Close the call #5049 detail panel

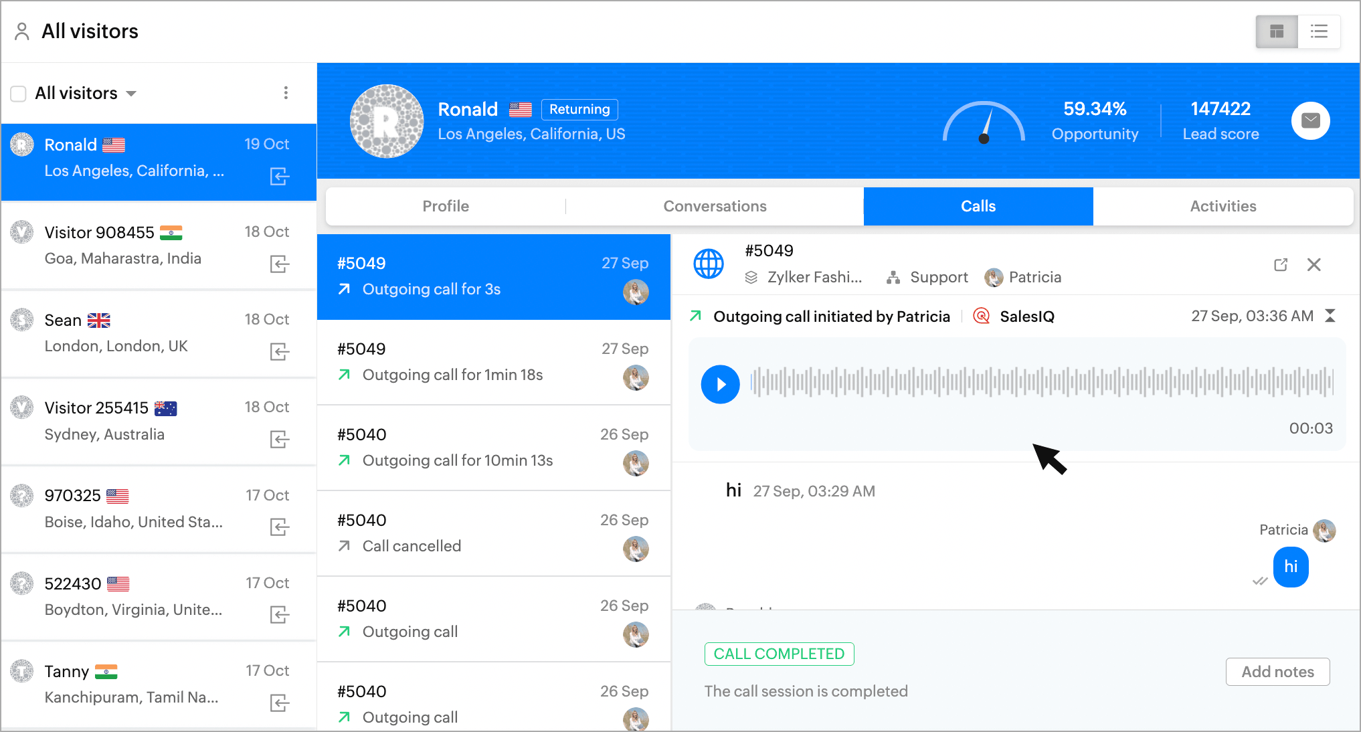(1313, 265)
